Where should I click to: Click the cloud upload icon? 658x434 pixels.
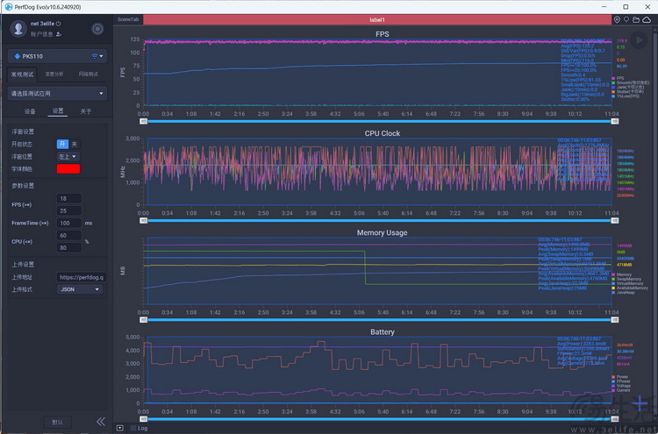[x=647, y=19]
